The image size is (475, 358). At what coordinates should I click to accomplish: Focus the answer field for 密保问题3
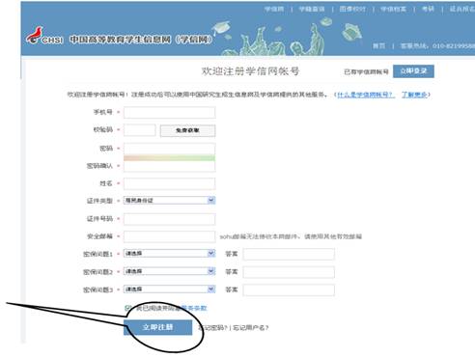(289, 290)
